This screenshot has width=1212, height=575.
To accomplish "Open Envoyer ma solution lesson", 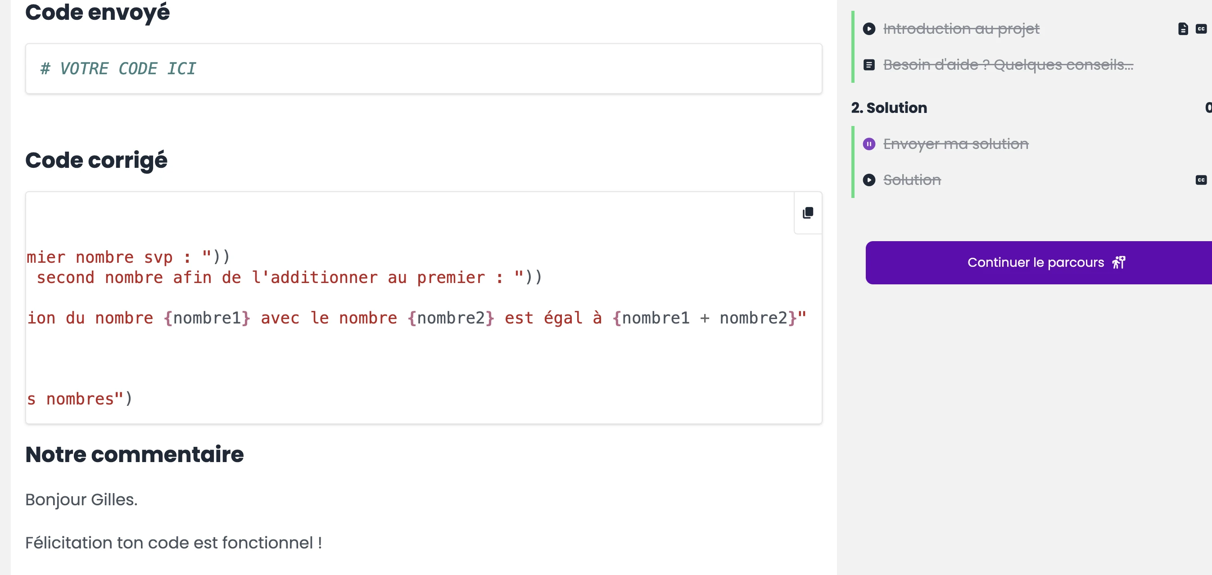I will point(955,144).
